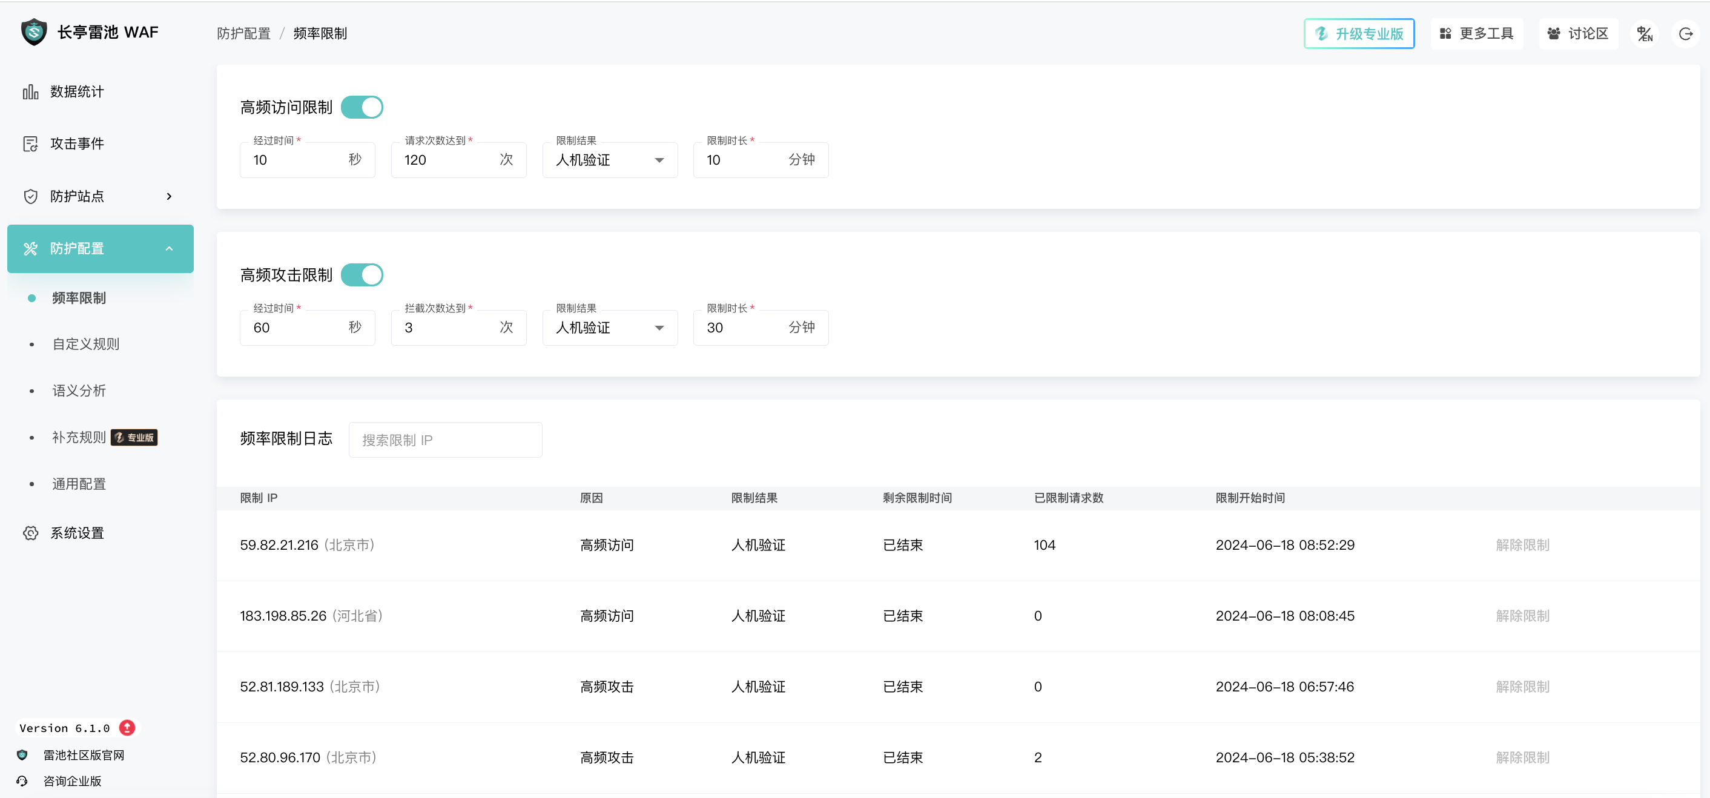1710x798 pixels.
Task: Click 解除限制 for 183.198.85.26
Action: [x=1522, y=616]
